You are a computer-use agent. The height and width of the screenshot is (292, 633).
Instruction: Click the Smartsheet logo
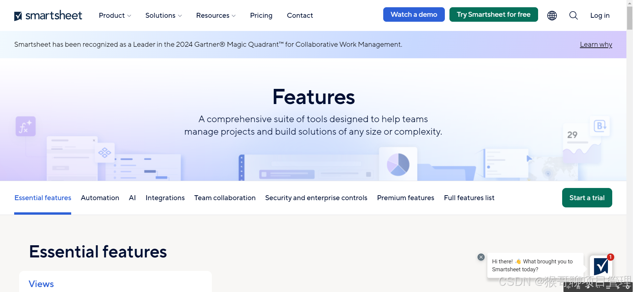[48, 15]
